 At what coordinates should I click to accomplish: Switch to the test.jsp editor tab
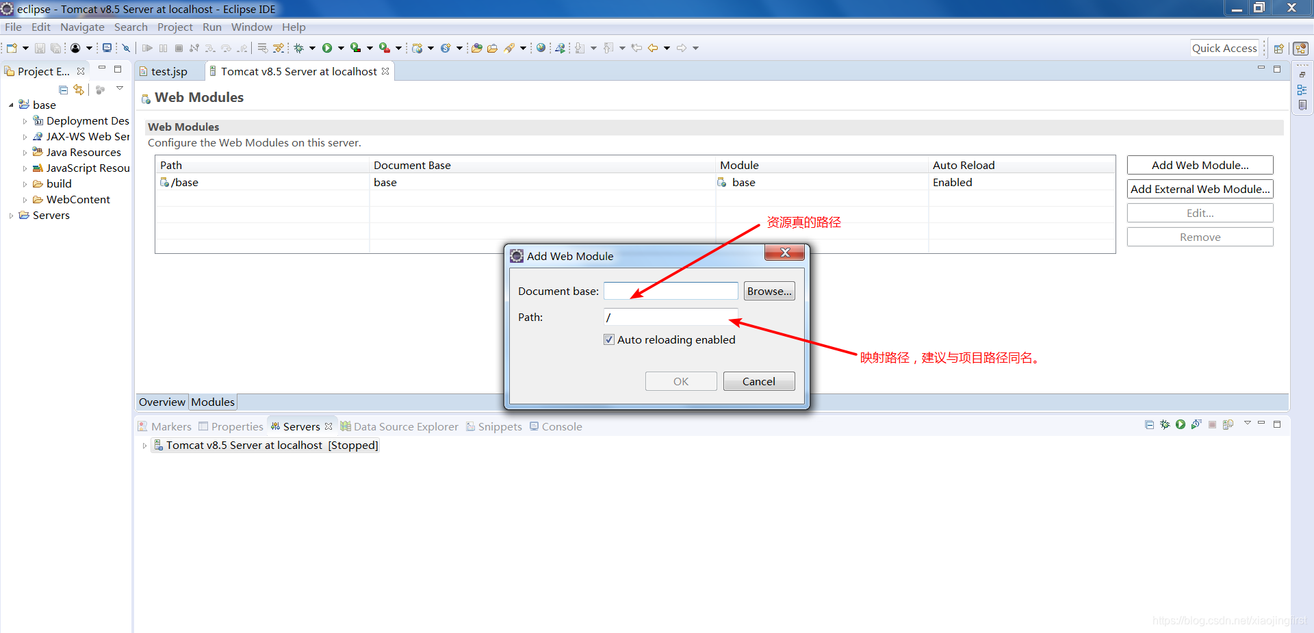pyautogui.click(x=168, y=71)
